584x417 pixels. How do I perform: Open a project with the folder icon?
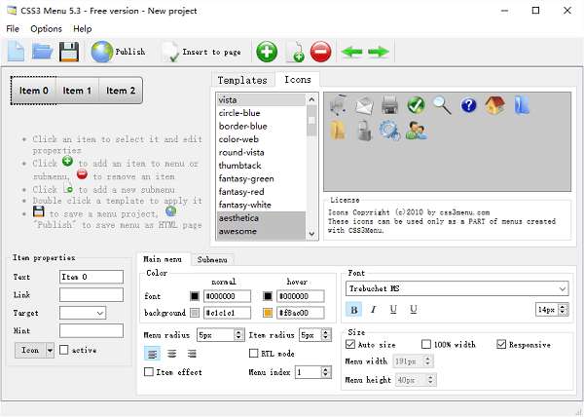pyautogui.click(x=43, y=52)
